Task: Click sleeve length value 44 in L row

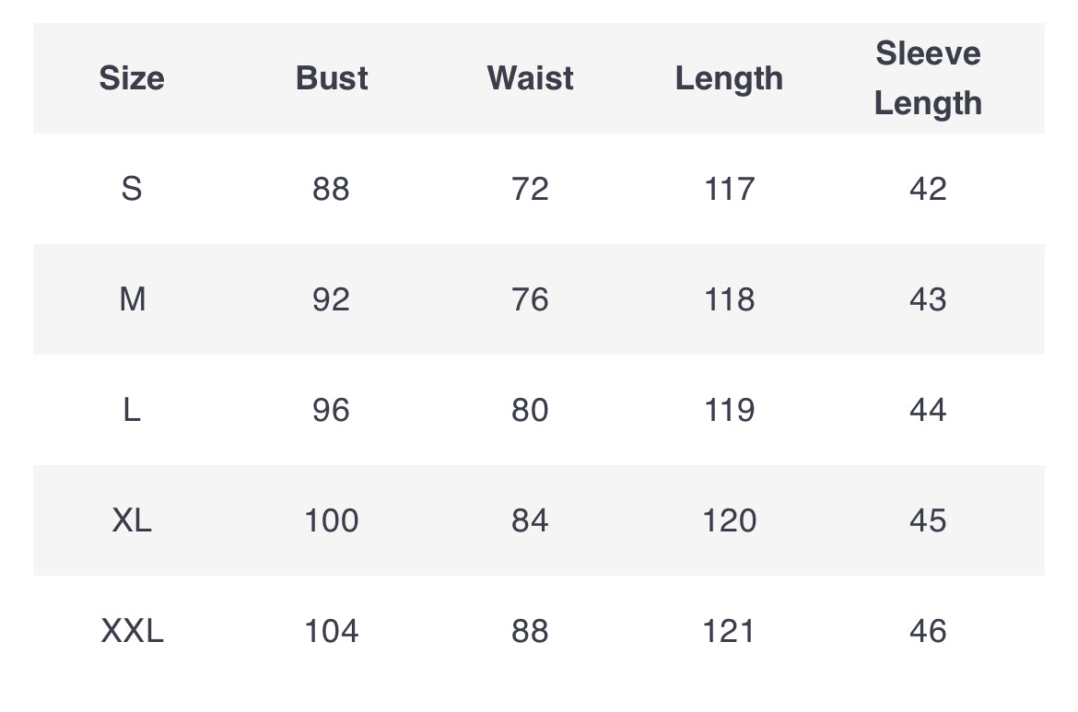Action: point(928,410)
